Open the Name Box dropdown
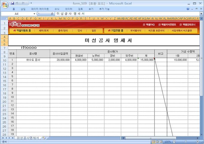 pyautogui.click(x=34, y=14)
